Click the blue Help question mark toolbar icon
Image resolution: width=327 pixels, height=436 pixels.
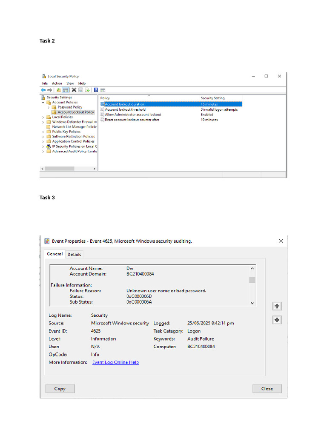(x=96, y=90)
